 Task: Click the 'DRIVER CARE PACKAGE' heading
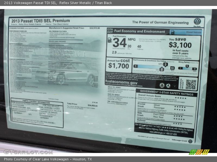coord(57,41)
